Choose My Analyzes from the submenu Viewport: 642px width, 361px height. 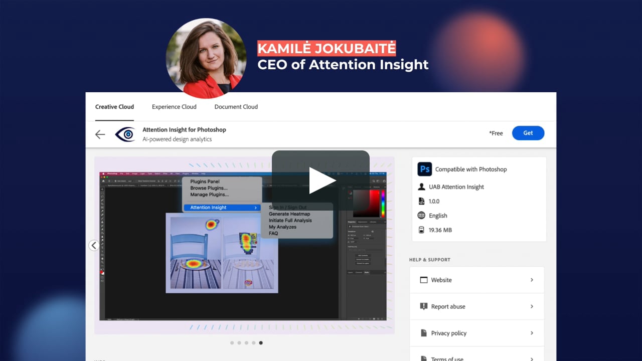282,227
